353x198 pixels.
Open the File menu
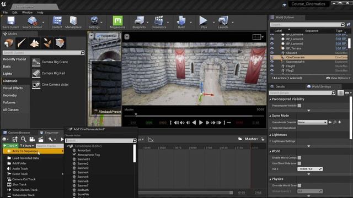click(x=6, y=13)
